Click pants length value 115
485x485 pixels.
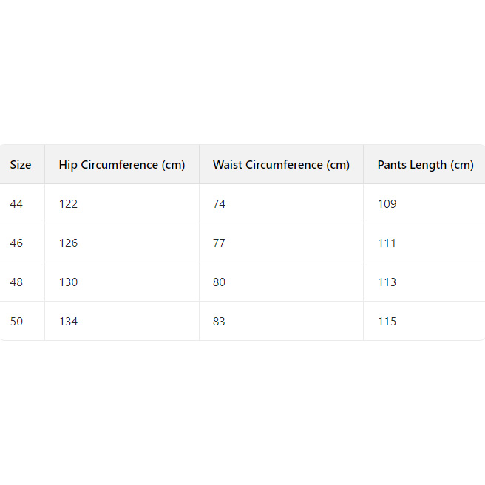tap(387, 322)
